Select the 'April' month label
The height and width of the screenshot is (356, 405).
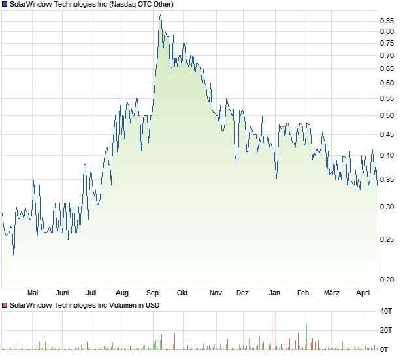pos(363,293)
